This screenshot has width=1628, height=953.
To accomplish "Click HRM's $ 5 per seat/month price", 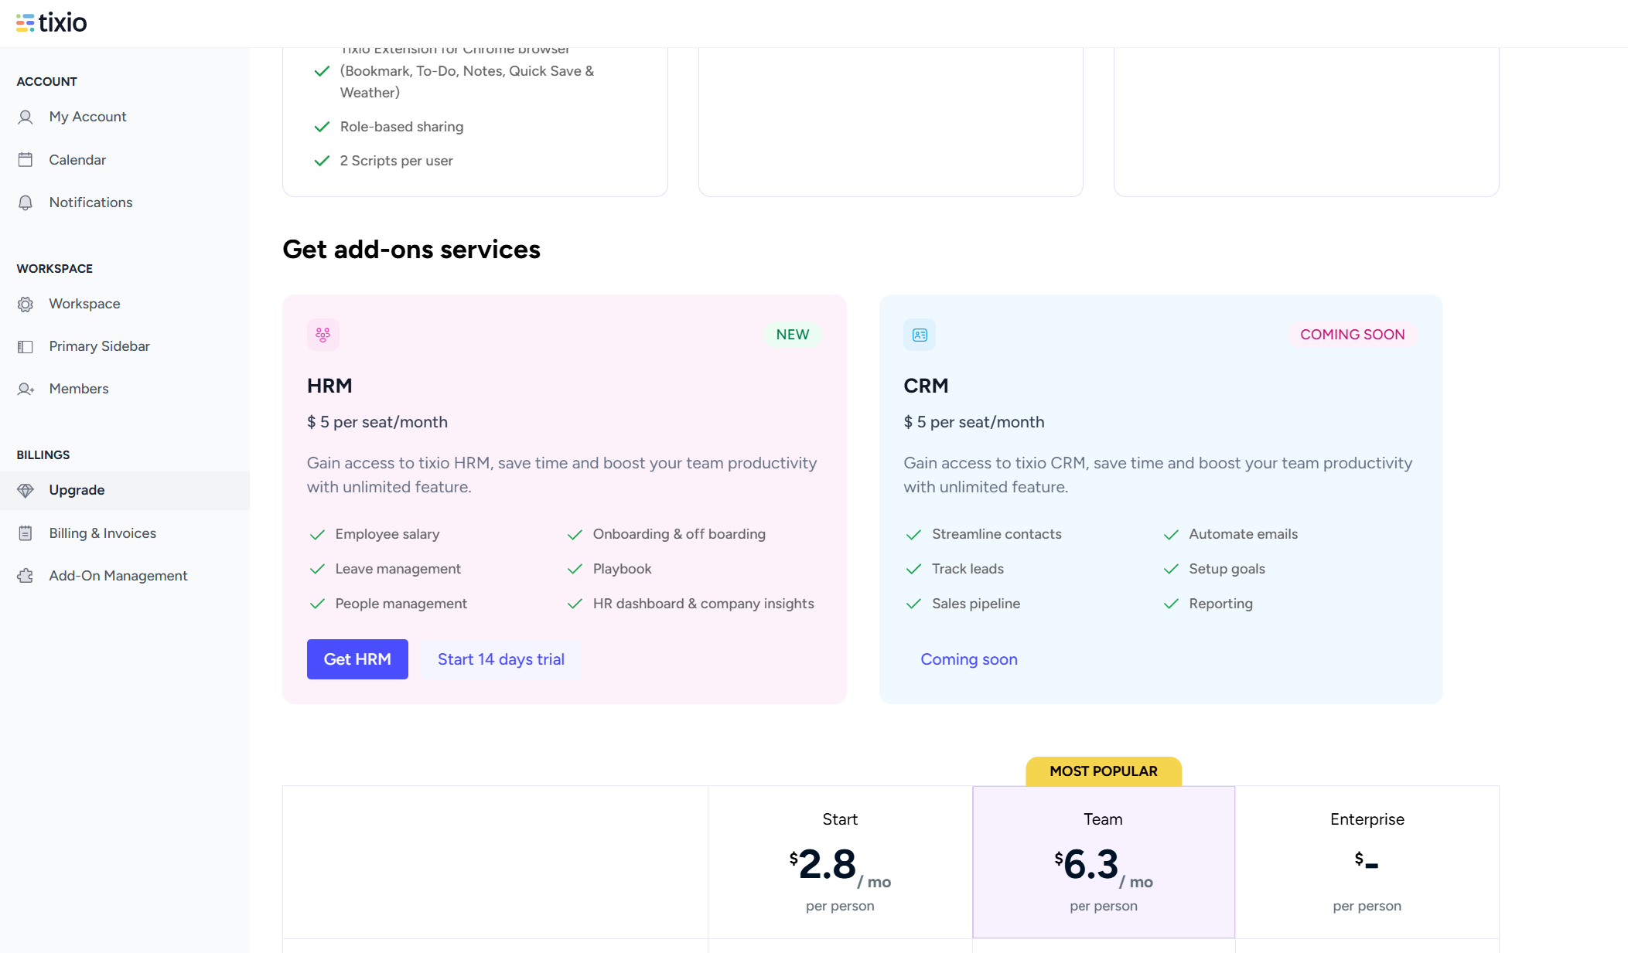I will 377,422.
